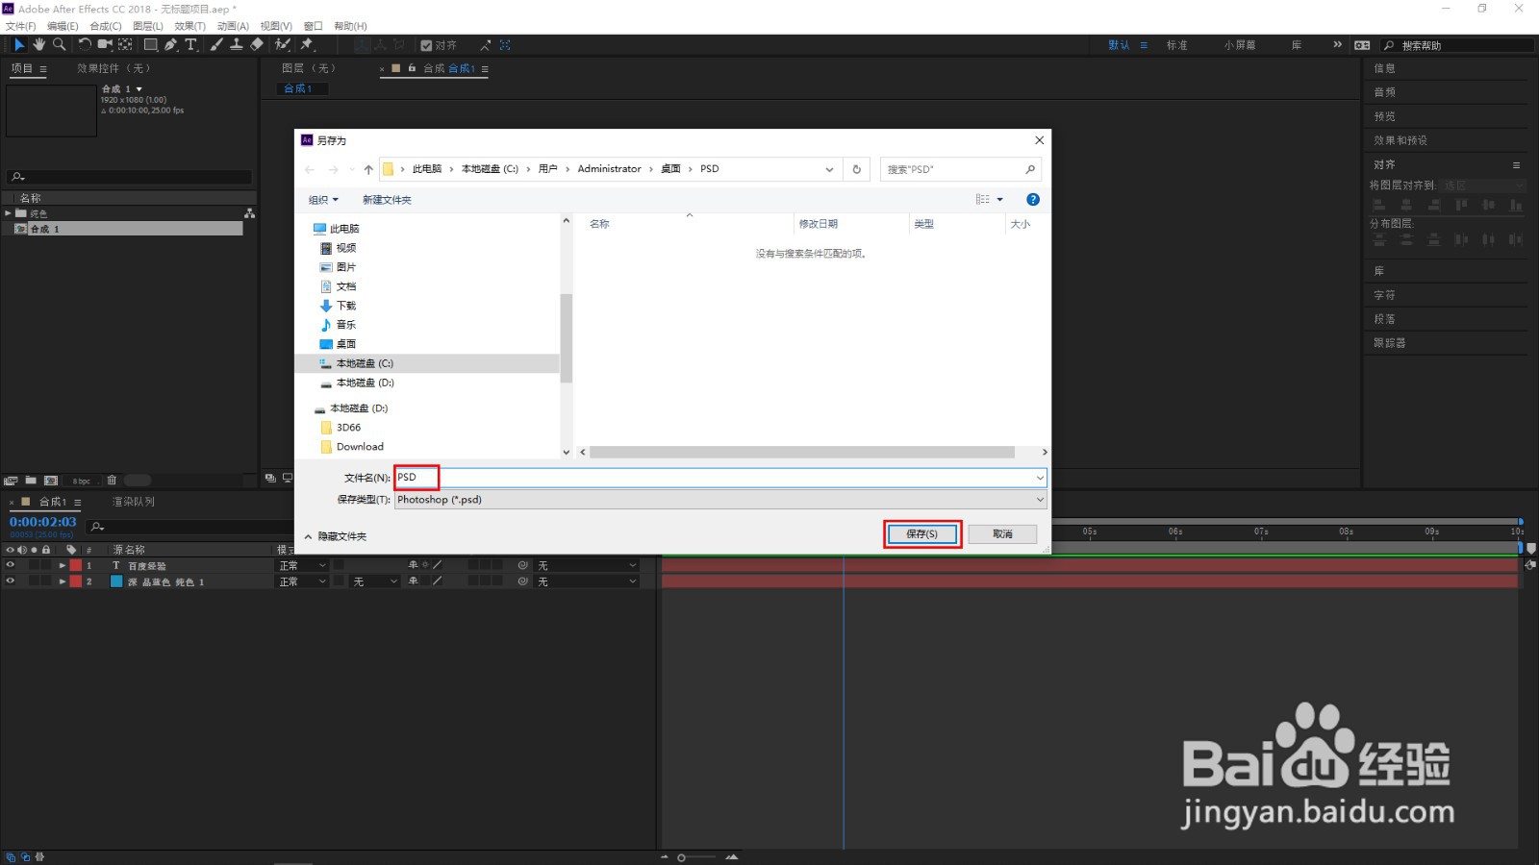Select the Puppet Pin tool

307,44
